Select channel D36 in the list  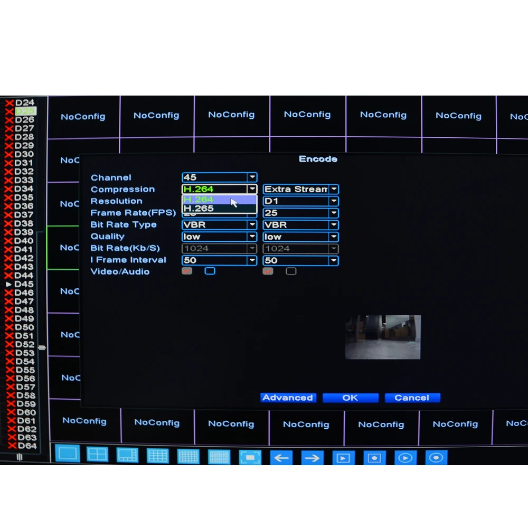[24, 206]
